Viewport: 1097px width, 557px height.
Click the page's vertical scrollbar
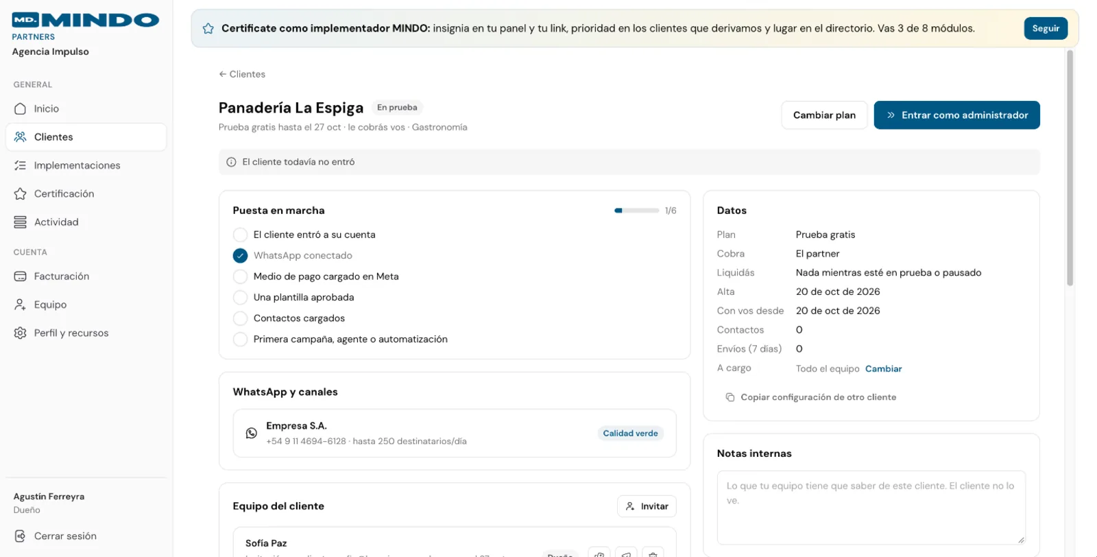pyautogui.click(x=1070, y=168)
